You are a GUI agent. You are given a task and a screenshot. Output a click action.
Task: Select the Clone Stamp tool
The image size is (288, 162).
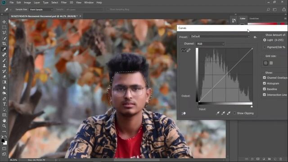click(4, 66)
